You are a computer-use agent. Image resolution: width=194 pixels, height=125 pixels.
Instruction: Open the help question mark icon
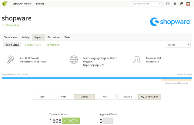[x=168, y=4]
